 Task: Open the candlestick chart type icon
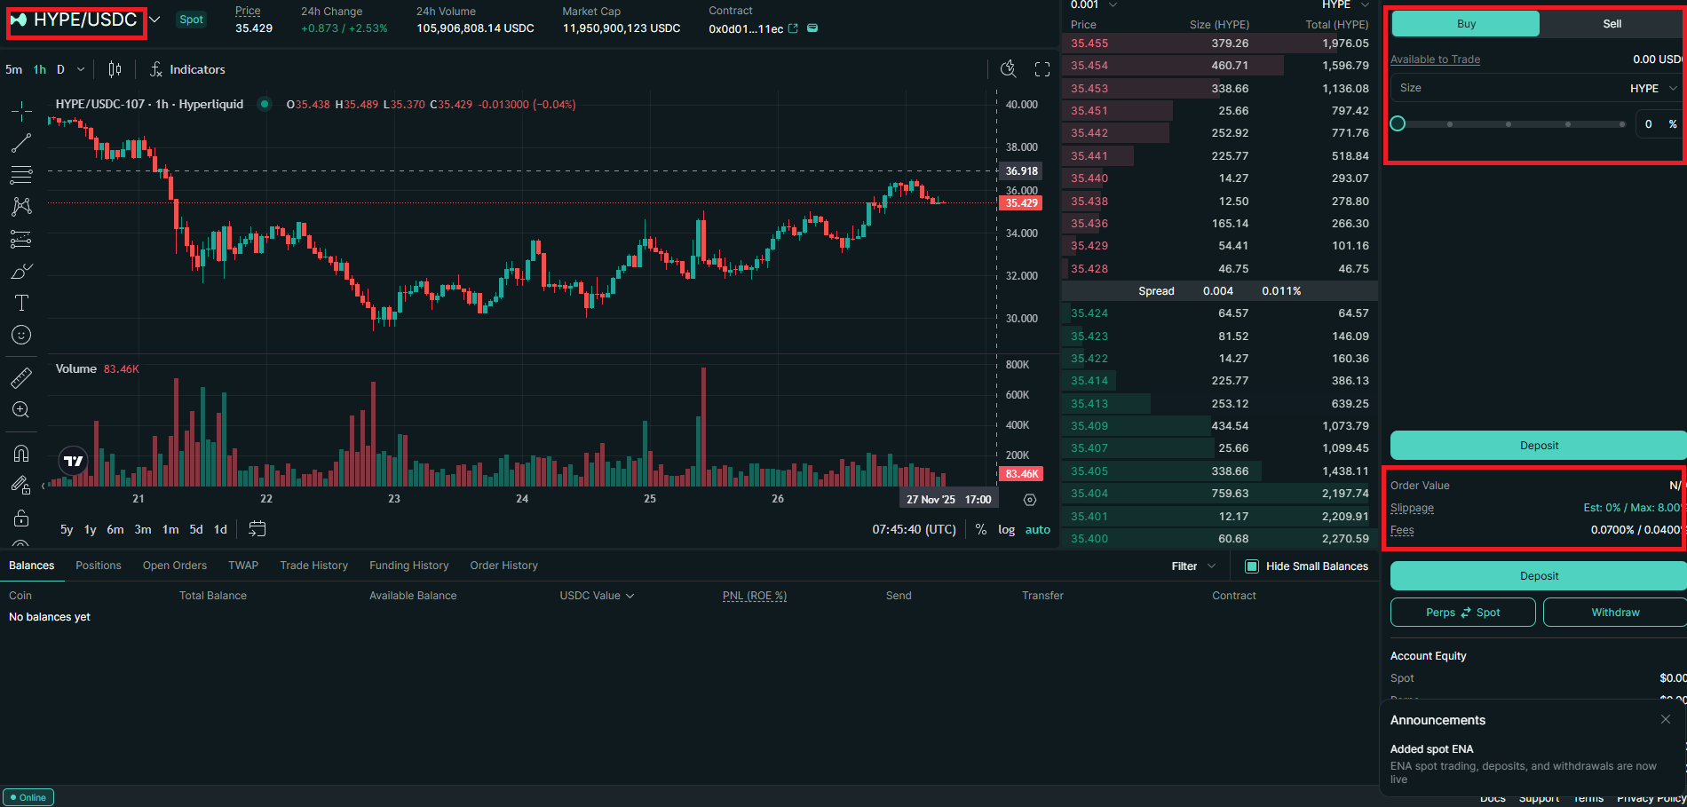115,69
